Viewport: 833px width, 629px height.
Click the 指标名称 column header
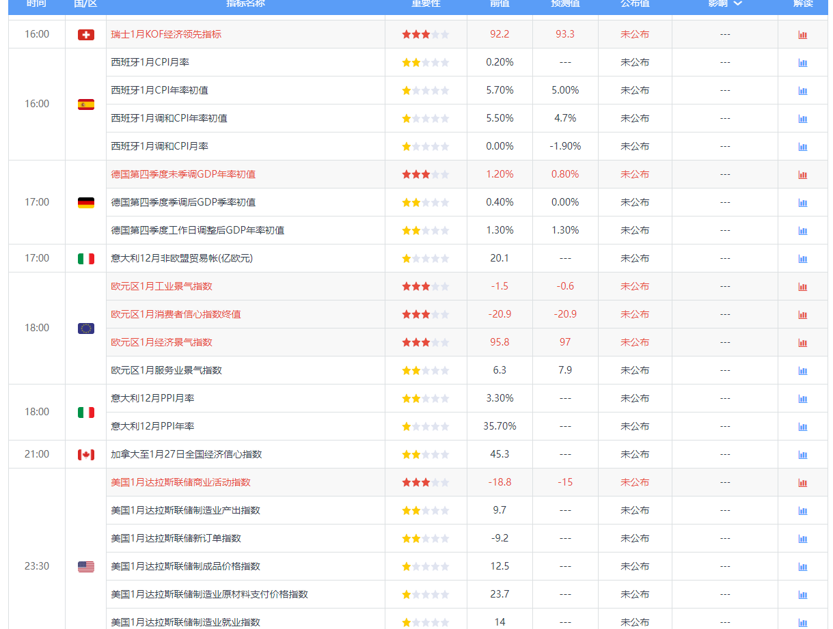coord(245,3)
